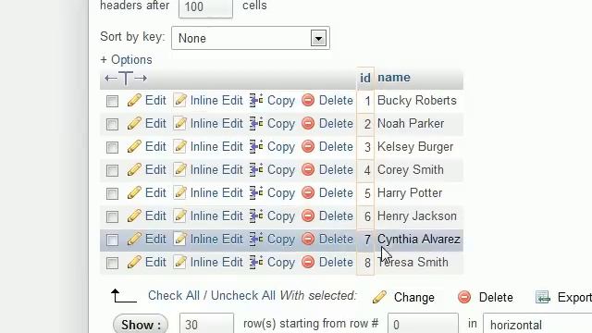Screen dimensions: 592x333
Task: Click the Delete link for Cynthia Alvarez
Action: [336, 239]
